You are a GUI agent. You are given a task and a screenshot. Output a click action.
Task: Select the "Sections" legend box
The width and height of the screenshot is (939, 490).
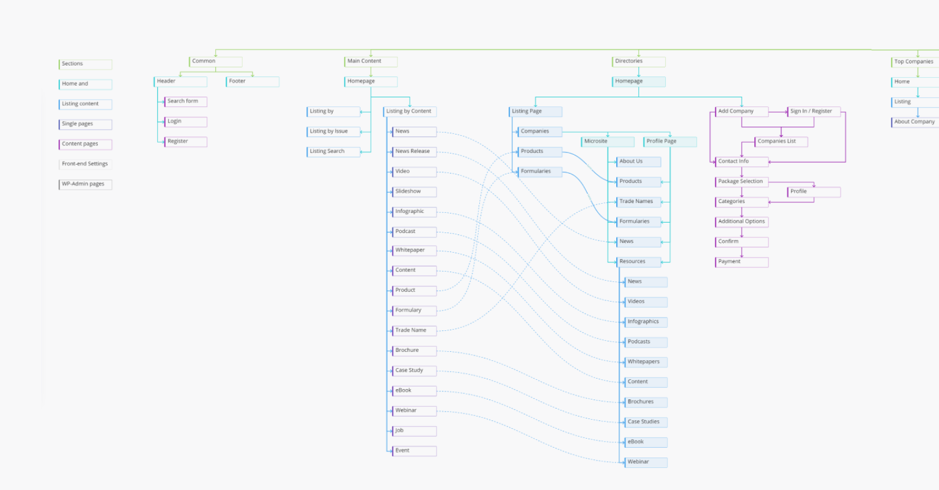click(x=86, y=64)
